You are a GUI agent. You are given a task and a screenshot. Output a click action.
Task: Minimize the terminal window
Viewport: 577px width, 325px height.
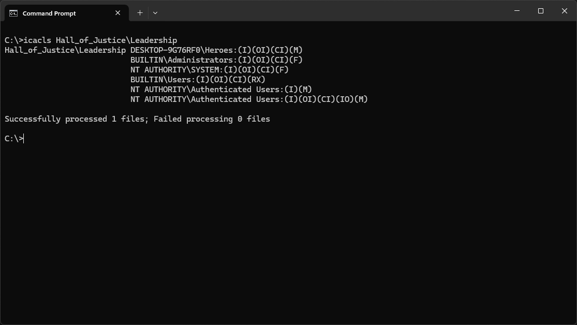[x=517, y=11]
